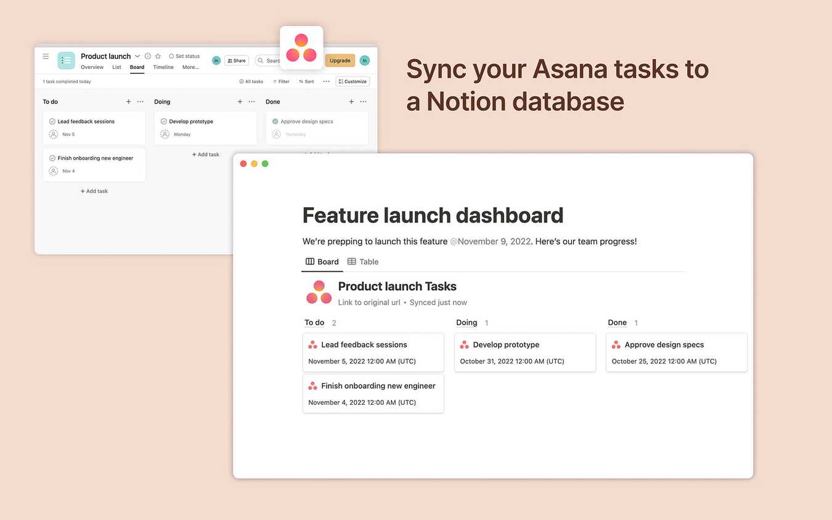Click assignee icon on Lead feedback sessions card

coord(54,134)
